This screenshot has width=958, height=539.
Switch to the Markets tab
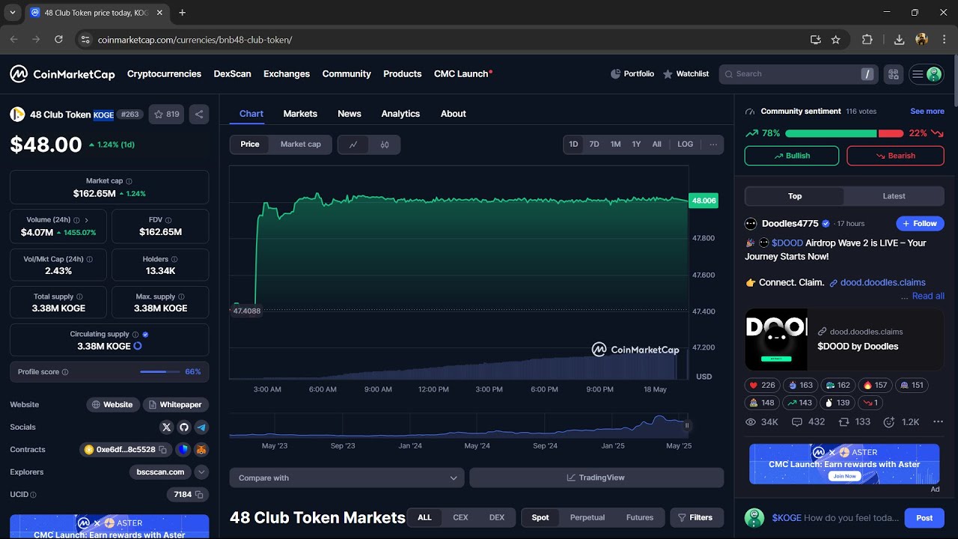300,114
